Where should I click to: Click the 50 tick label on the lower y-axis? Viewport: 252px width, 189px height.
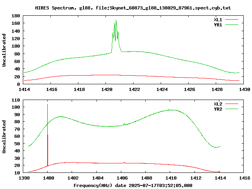click(x=17, y=144)
